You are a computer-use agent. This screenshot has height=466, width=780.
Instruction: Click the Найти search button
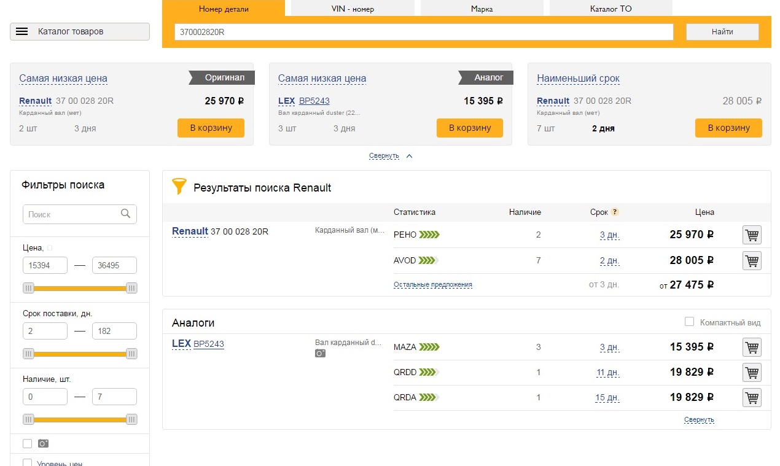722,32
